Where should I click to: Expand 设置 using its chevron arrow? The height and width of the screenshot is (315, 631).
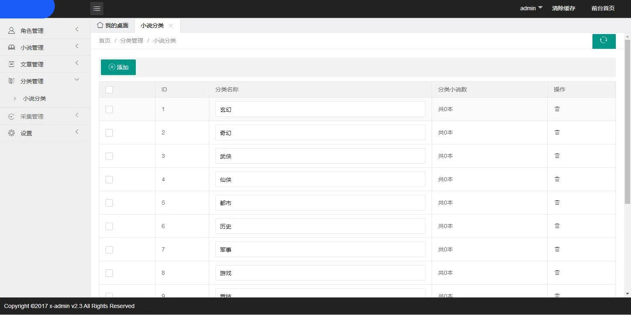77,132
